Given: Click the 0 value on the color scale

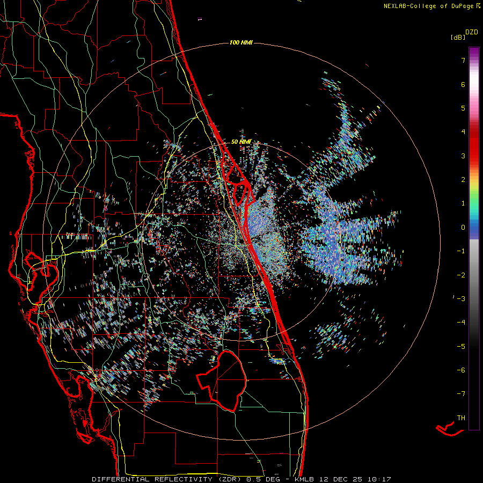Looking at the screenshot, I should 463,228.
